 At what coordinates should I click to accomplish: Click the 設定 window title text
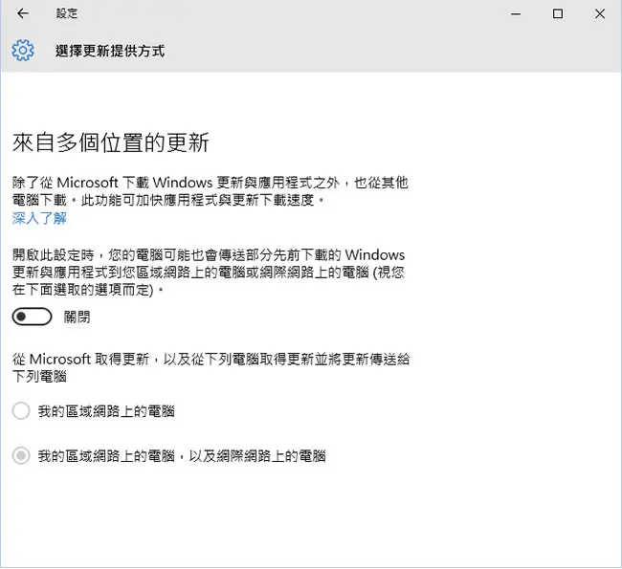[x=67, y=13]
